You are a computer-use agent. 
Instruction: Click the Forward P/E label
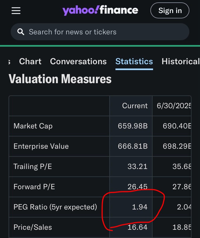pos(34,187)
